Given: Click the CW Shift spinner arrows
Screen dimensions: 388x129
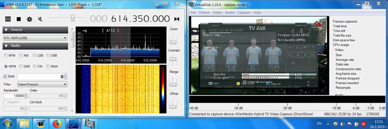Looking at the screenshot, I should click(65, 109).
